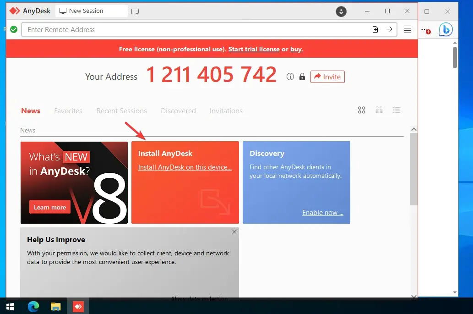Open the Windows Start menu
The image size is (473, 314).
(x=10, y=307)
